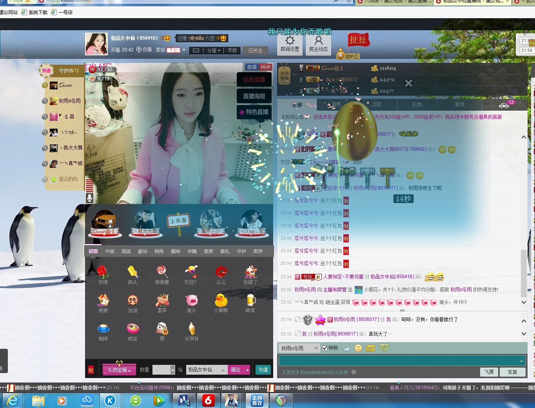This screenshot has height=408, width=535.
Task: Select the 豪华 gift category tab
Action: (143, 251)
